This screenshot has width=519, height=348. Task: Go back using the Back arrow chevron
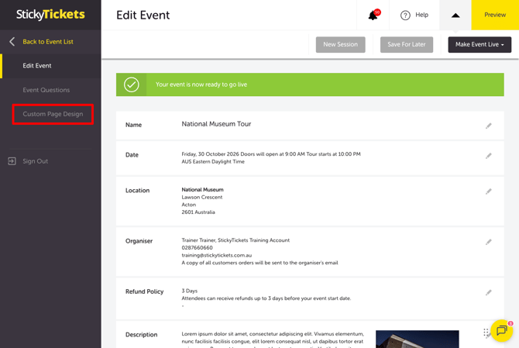pos(12,42)
